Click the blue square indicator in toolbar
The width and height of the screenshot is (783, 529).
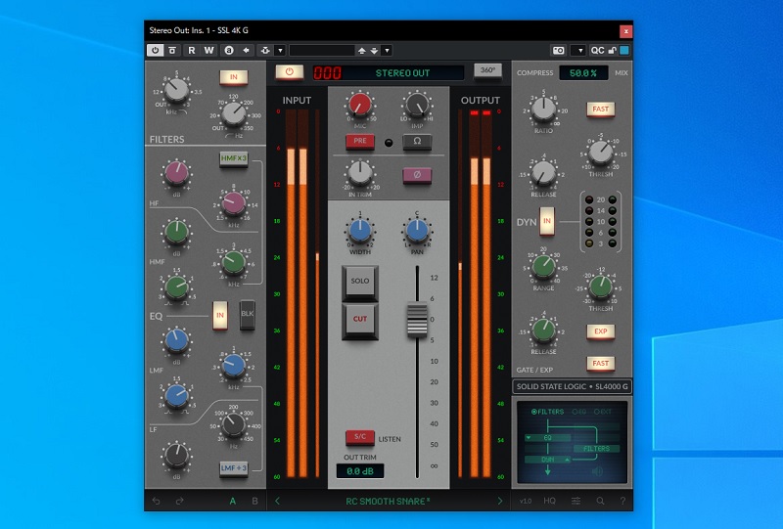(624, 51)
